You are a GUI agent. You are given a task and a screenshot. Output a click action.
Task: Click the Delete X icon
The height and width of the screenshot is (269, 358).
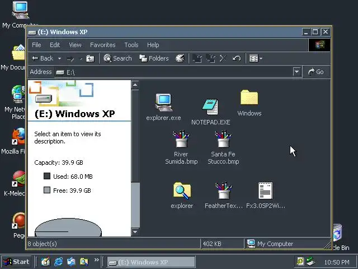pos(223,58)
